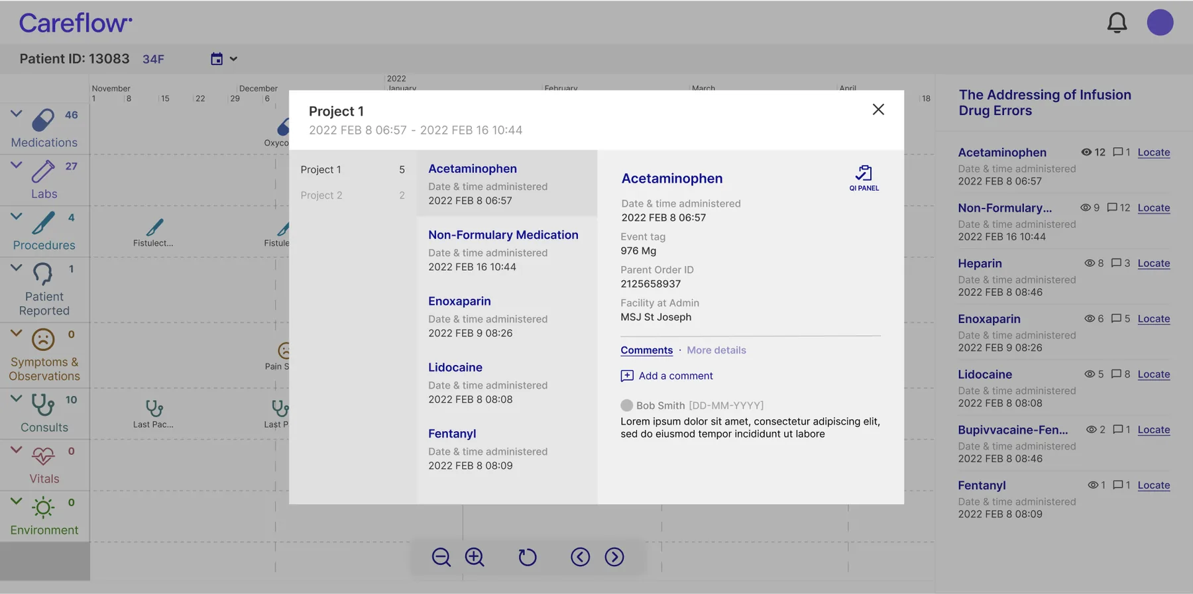
Task: Collapse the Consults row chevron
Action: [x=17, y=399]
